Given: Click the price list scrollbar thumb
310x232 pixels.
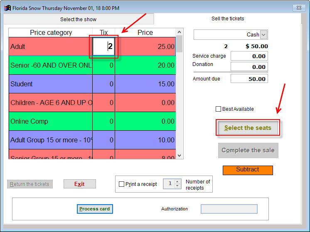Looking at the screenshot, I should click(x=180, y=44).
